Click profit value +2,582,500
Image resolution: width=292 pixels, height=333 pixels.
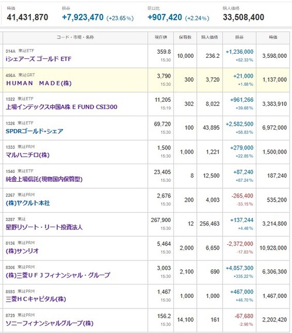pyautogui.click(x=239, y=124)
